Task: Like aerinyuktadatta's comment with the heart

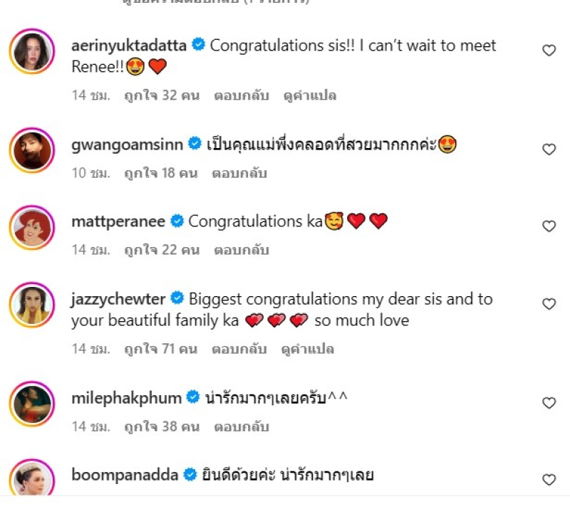Action: tap(549, 51)
